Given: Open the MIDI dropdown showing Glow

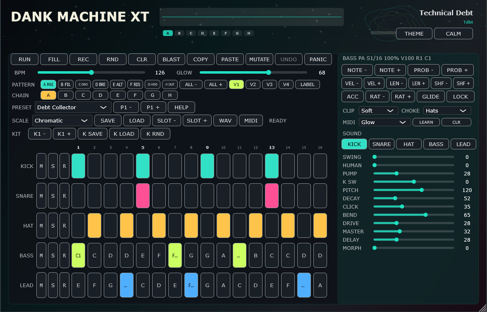Looking at the screenshot, I should (384, 122).
